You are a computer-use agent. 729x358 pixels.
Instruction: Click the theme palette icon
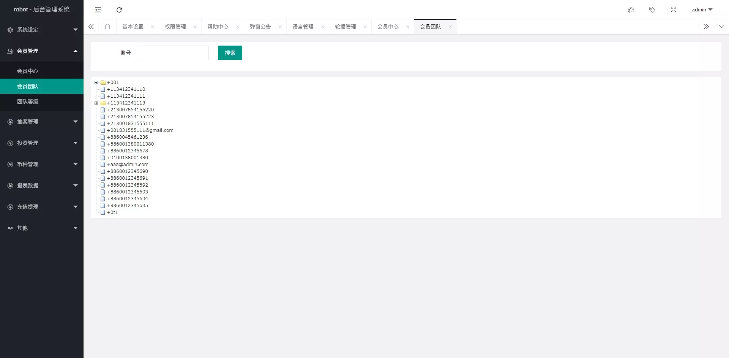click(631, 10)
